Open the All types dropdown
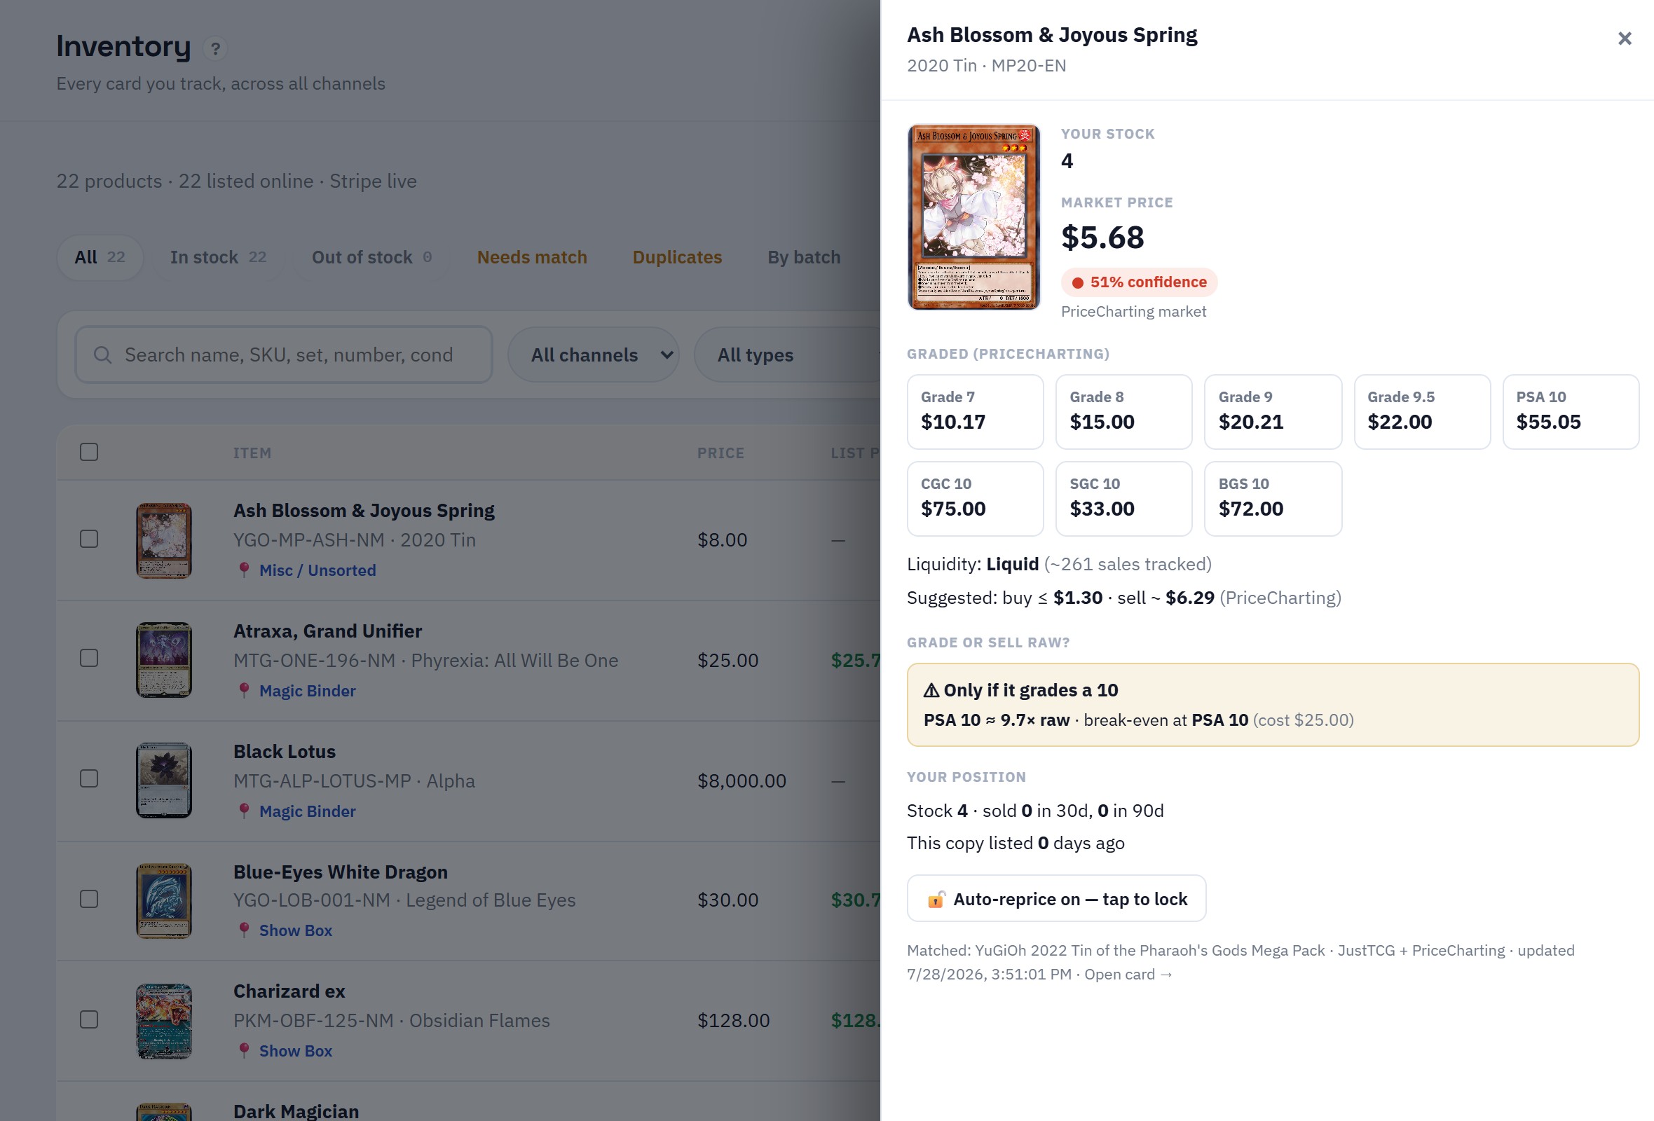 coord(786,355)
